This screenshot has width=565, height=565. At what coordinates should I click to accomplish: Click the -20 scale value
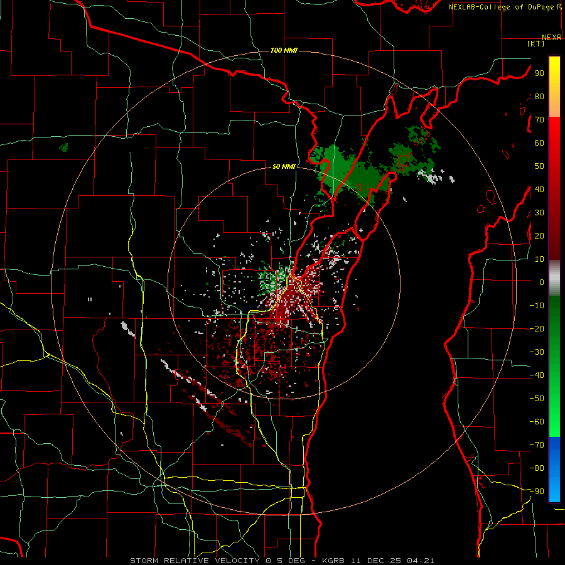point(537,328)
